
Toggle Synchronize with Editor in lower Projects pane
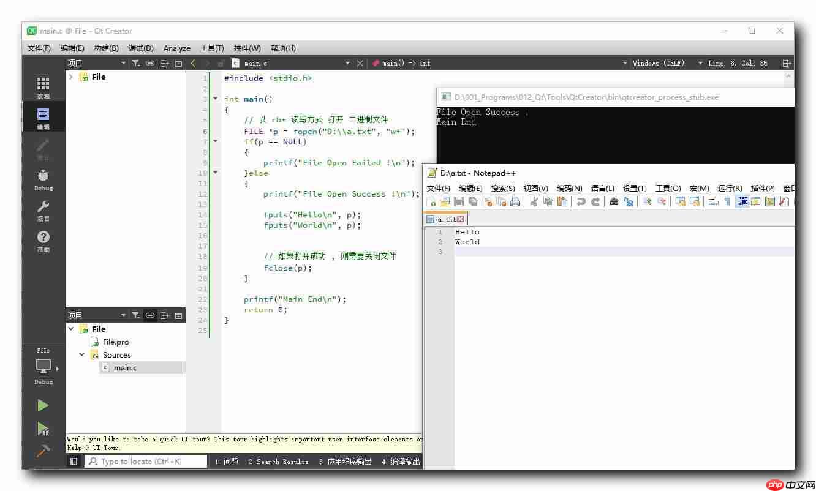[x=150, y=315]
